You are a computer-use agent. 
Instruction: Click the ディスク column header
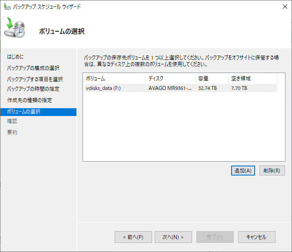170,79
